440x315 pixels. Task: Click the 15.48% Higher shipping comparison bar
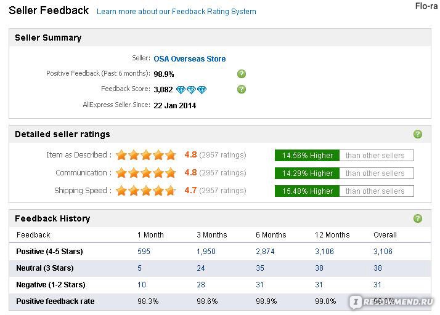click(x=307, y=191)
